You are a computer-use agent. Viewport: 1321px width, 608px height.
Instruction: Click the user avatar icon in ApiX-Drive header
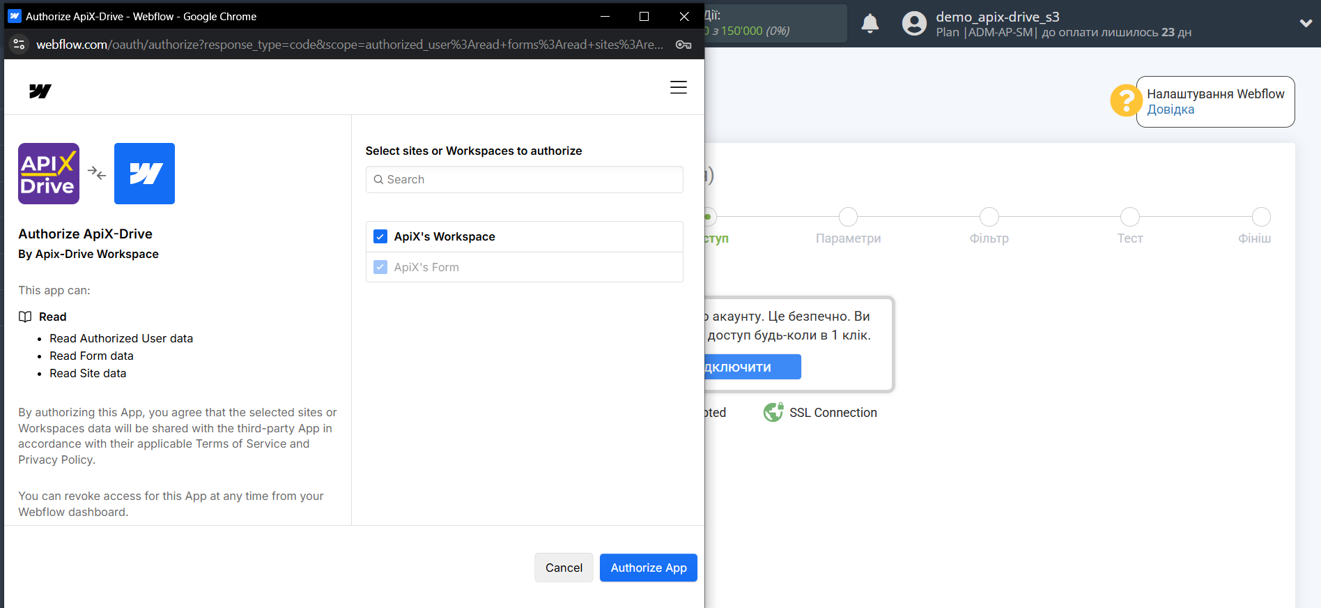pyautogui.click(x=914, y=24)
